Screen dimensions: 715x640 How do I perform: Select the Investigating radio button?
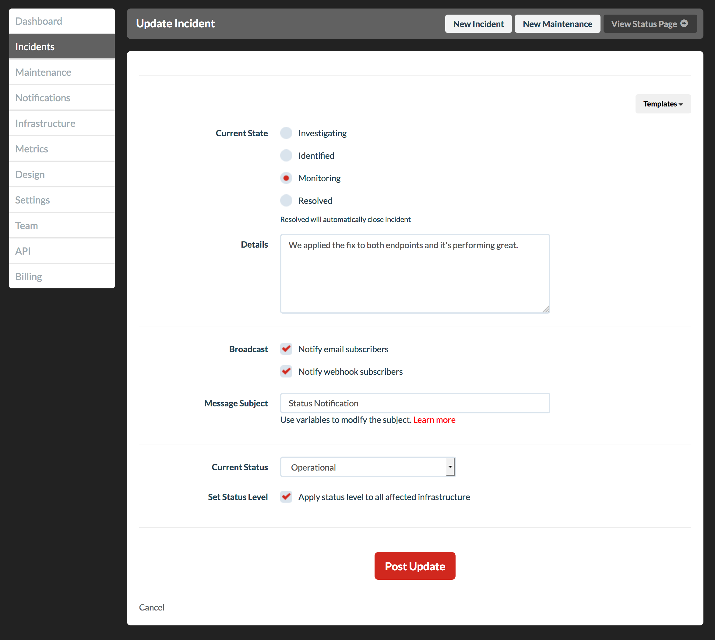[x=286, y=133]
